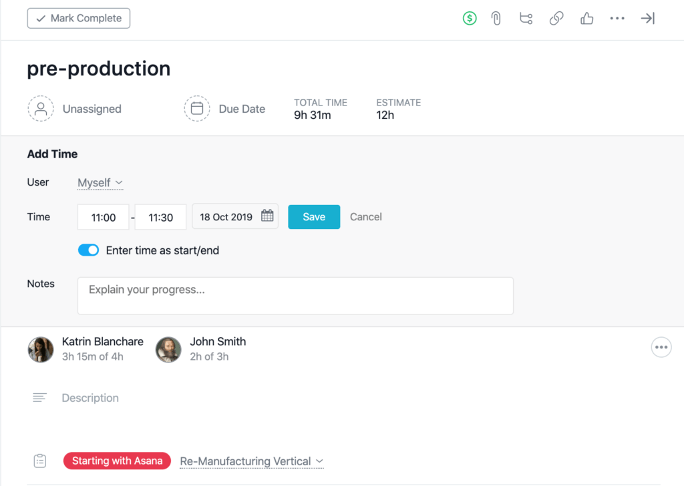Screen dimensions: 684x486
Task: Like the task with the thumbs up icon
Action: point(586,18)
